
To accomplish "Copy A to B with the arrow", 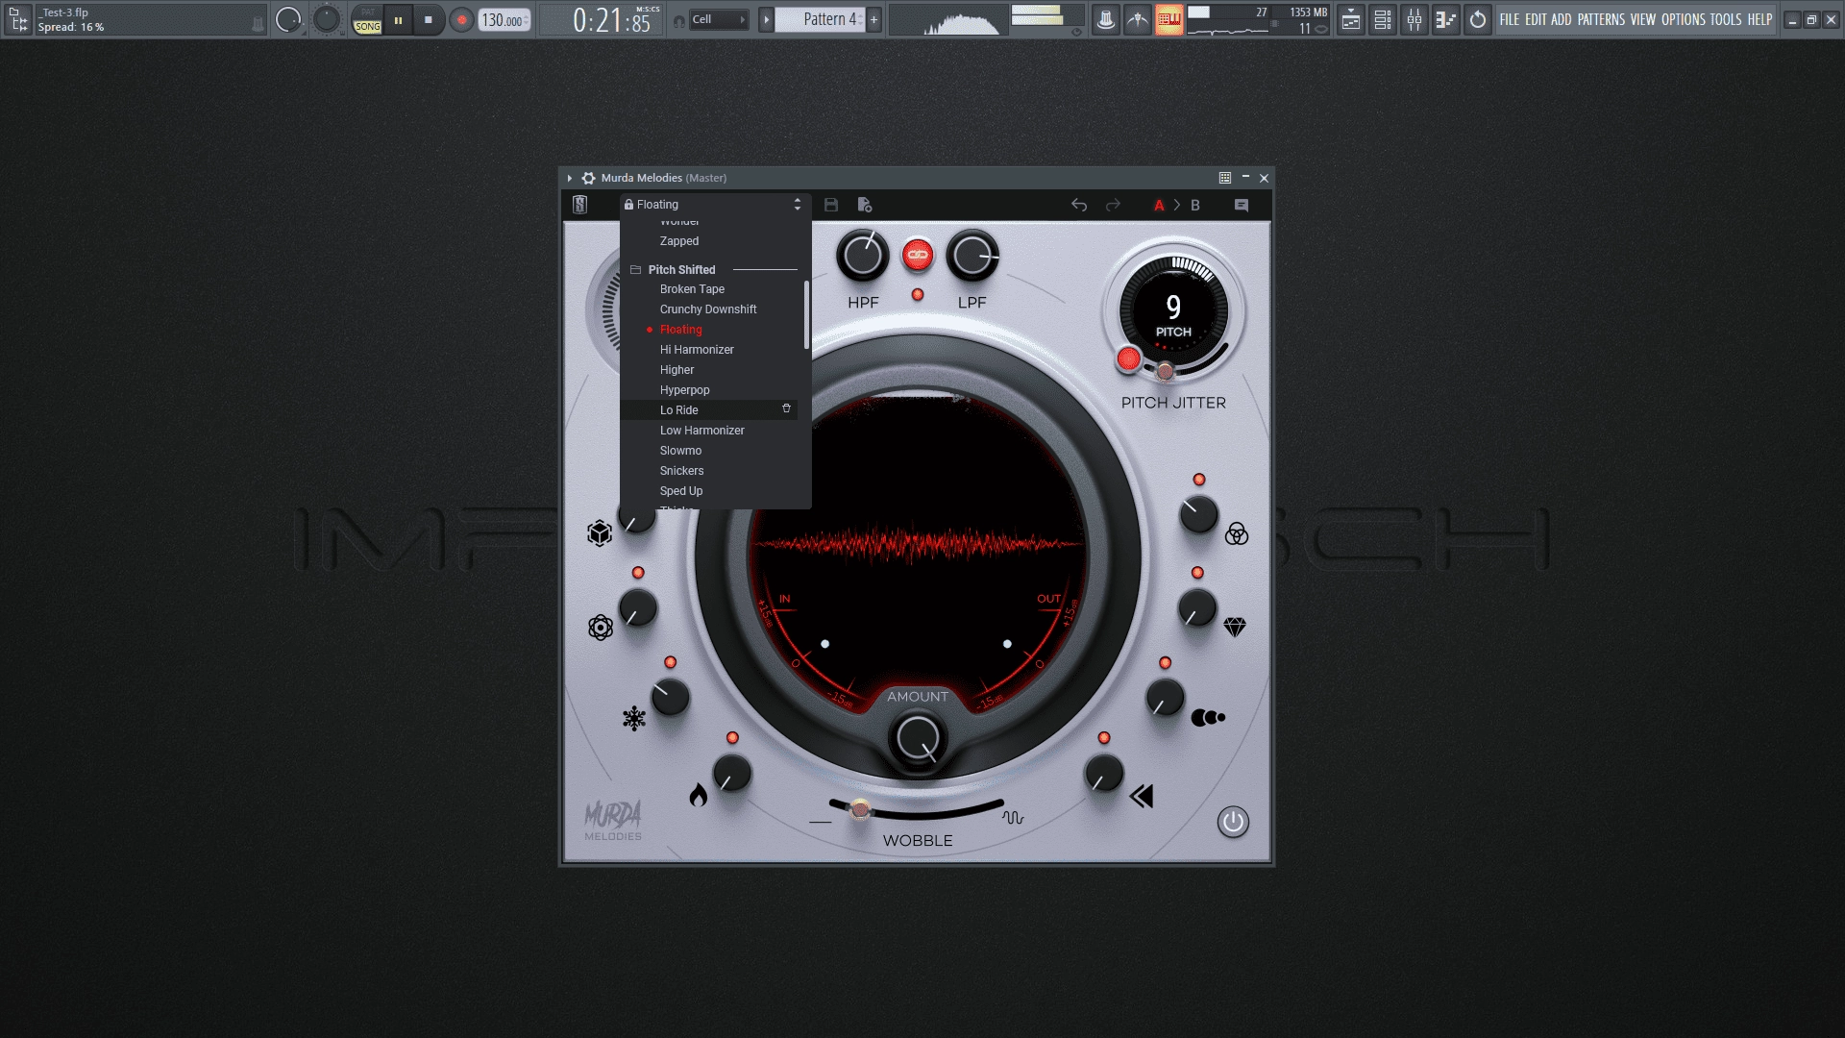I will [x=1177, y=205].
